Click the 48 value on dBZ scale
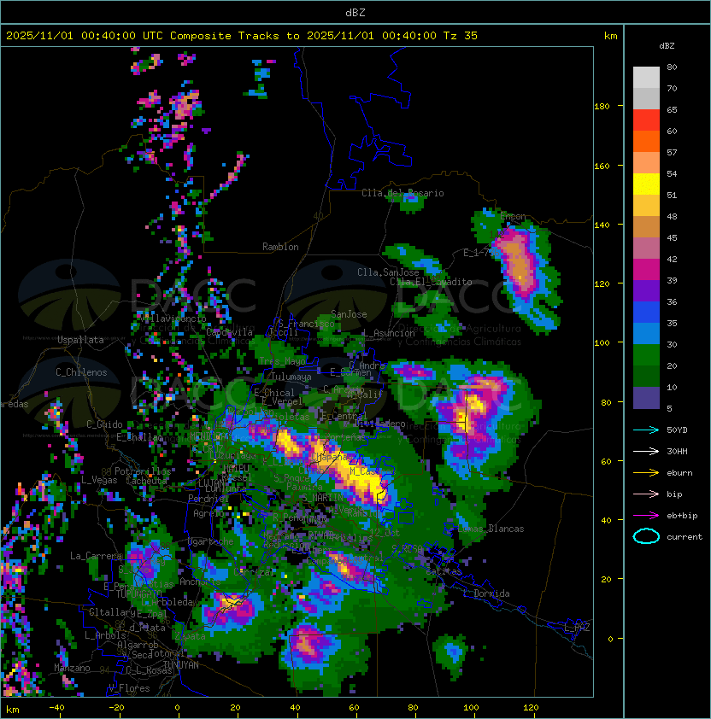Screen dimensions: 711x719 pos(672,216)
